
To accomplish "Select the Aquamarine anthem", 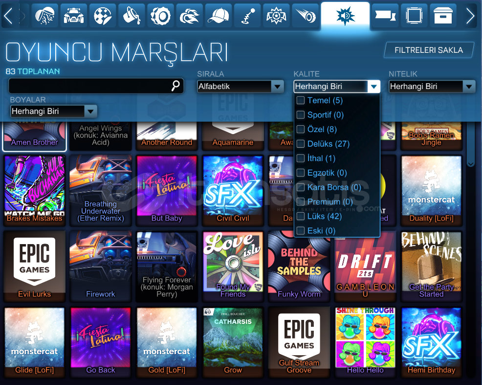I will point(233,136).
